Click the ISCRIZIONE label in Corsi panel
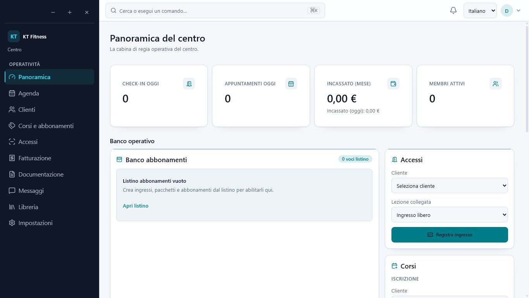Image resolution: width=529 pixels, height=298 pixels. click(405, 279)
